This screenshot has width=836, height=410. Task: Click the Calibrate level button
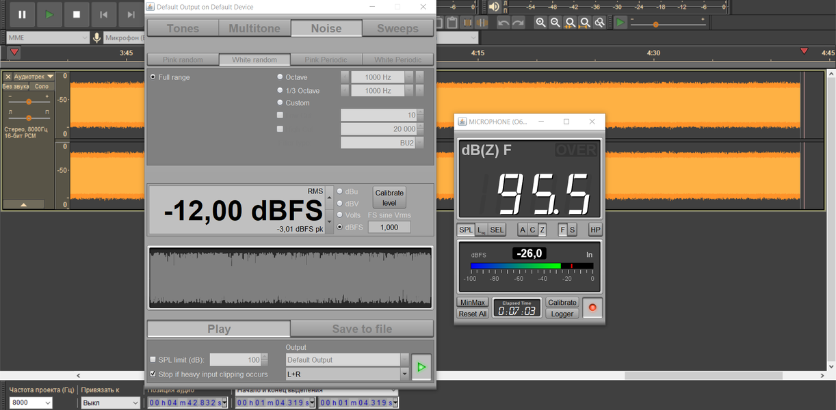click(390, 197)
